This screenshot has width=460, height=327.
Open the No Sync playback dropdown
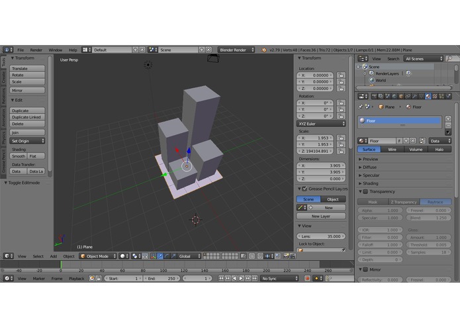[x=279, y=278]
